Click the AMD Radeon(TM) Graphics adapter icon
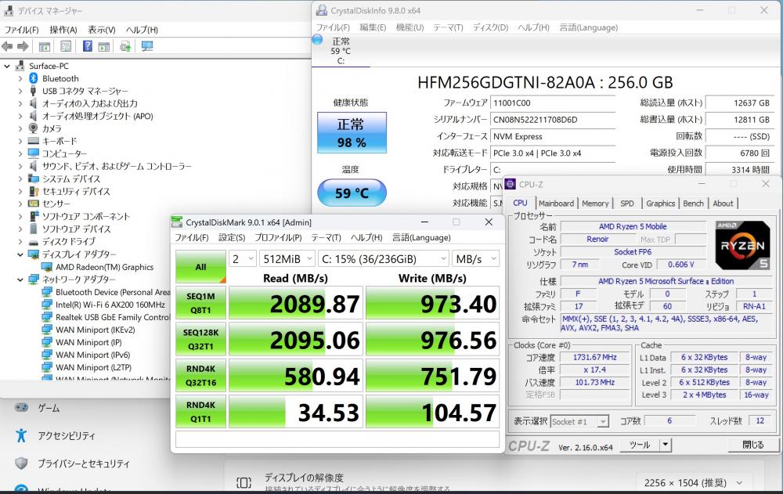The height and width of the screenshot is (494, 783). (x=47, y=267)
